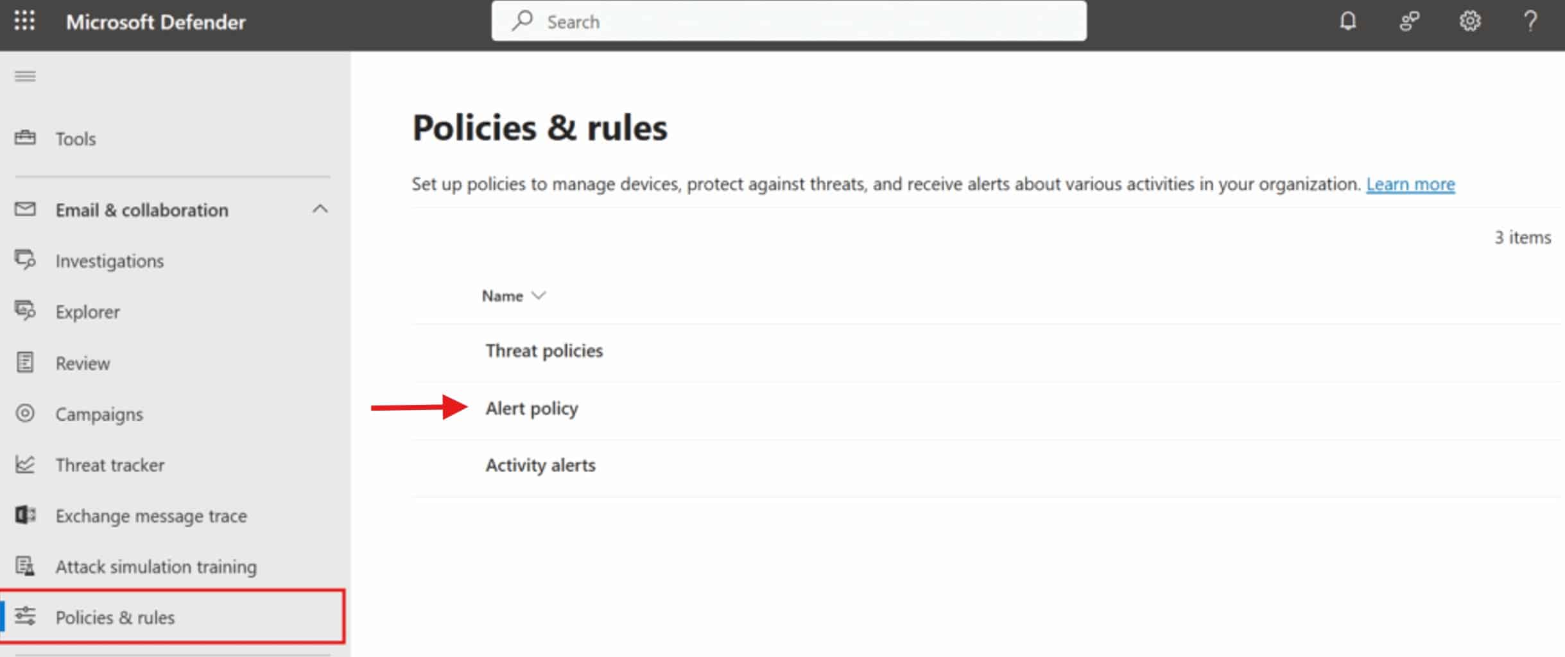1565x657 pixels.
Task: Open the Alert policy entry
Action: tap(532, 409)
